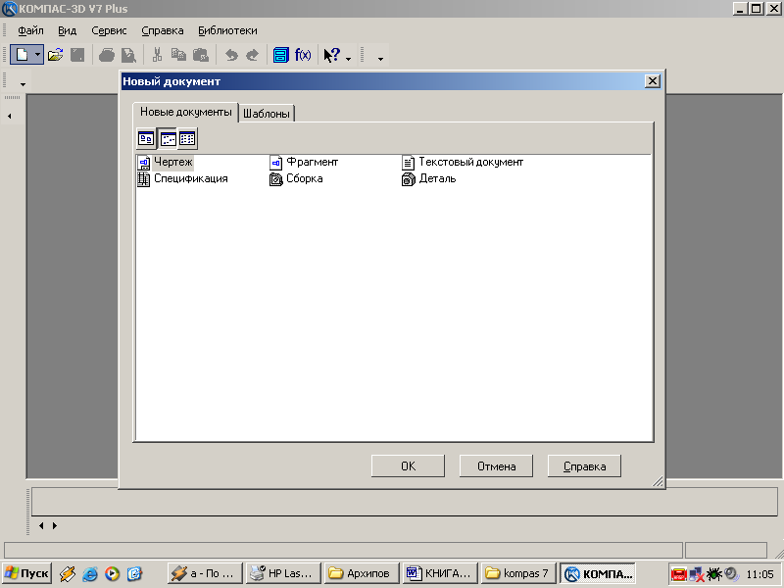Viewport: 784px width, 588px height.
Task: Switch to the Новые документы tab
Action: coord(185,112)
